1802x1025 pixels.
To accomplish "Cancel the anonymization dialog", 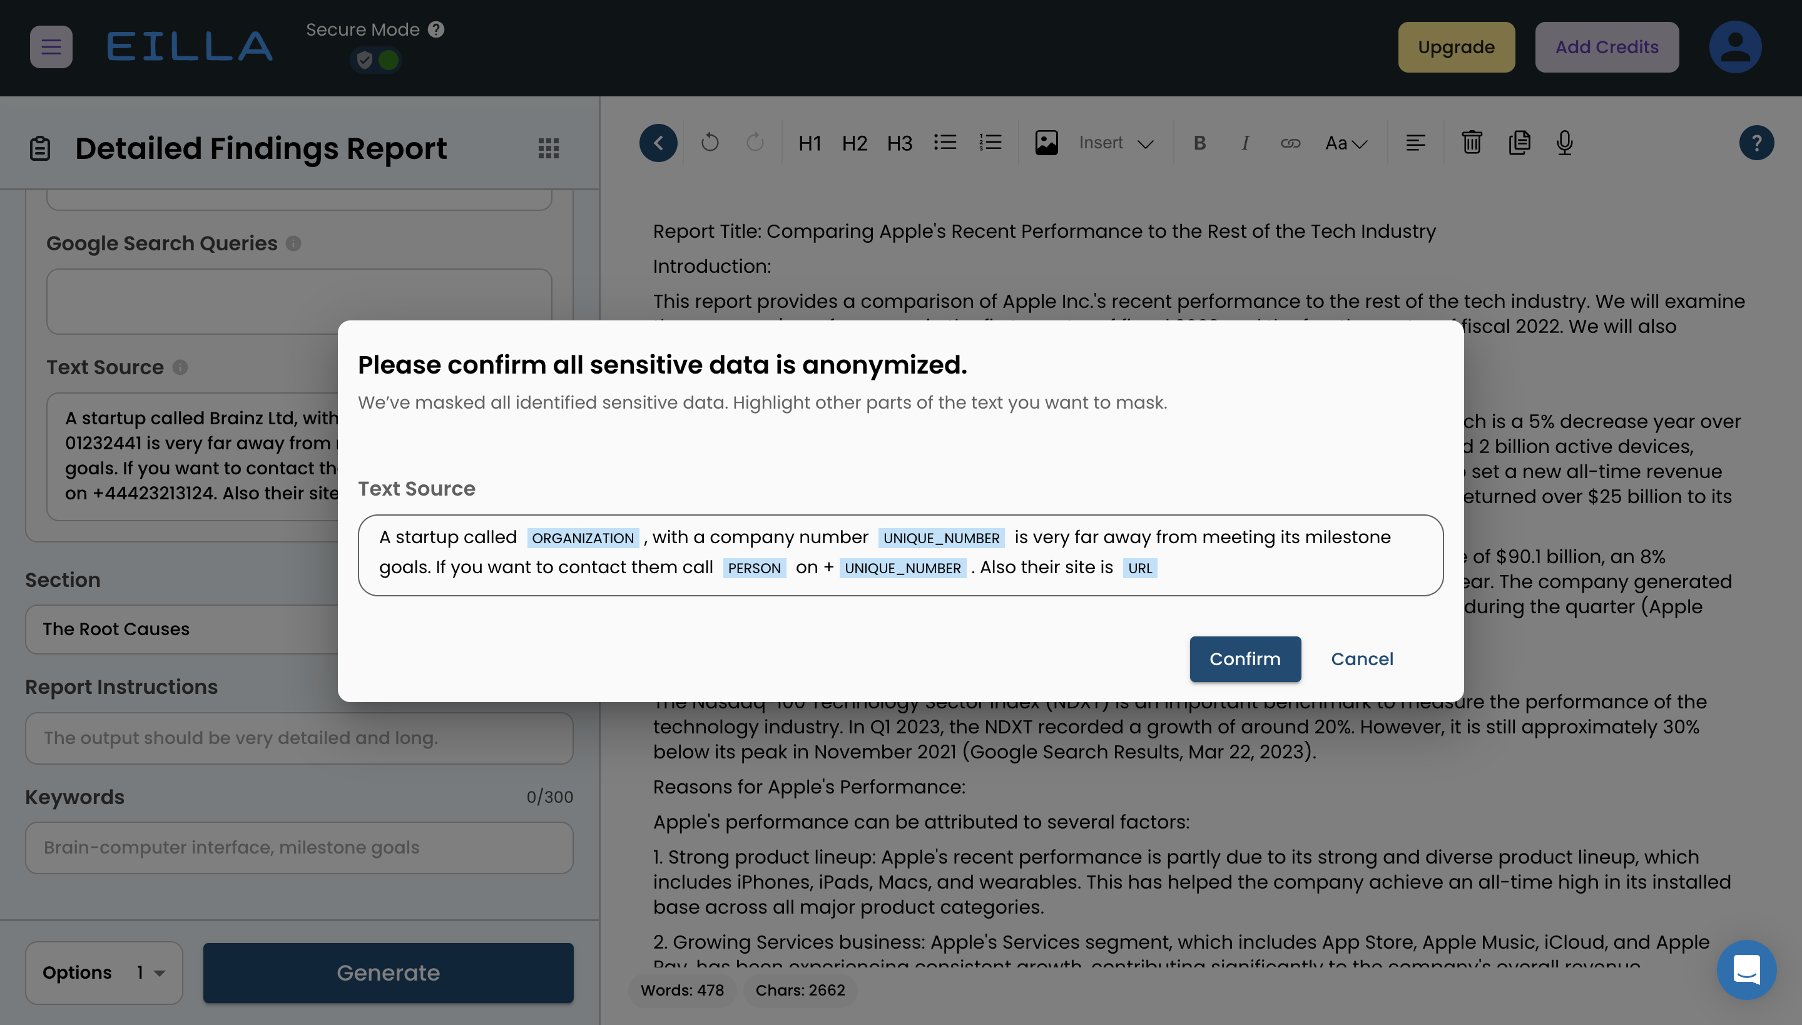I will (1362, 659).
